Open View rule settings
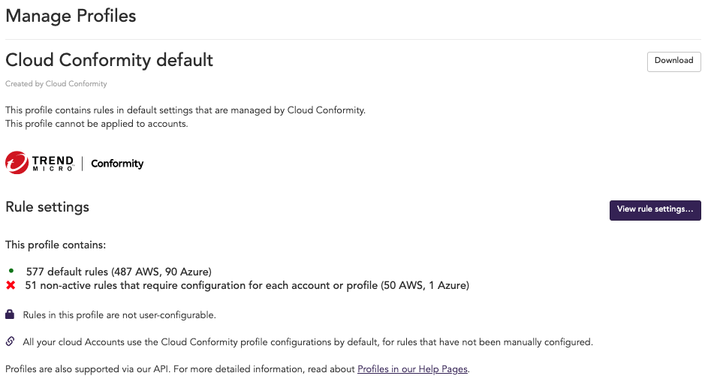Viewport: 708px width, 391px height. (x=655, y=210)
